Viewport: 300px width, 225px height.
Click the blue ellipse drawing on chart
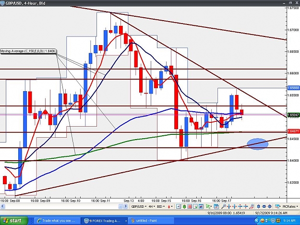(x=258, y=144)
